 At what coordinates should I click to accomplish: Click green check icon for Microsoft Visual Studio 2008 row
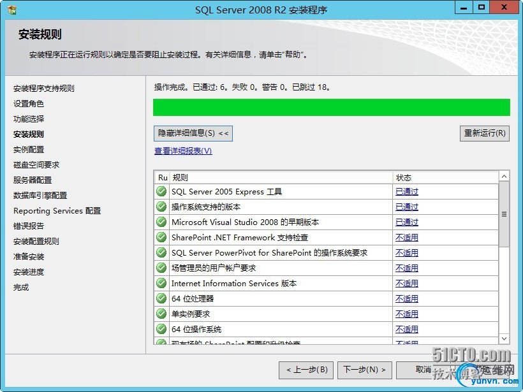161,222
